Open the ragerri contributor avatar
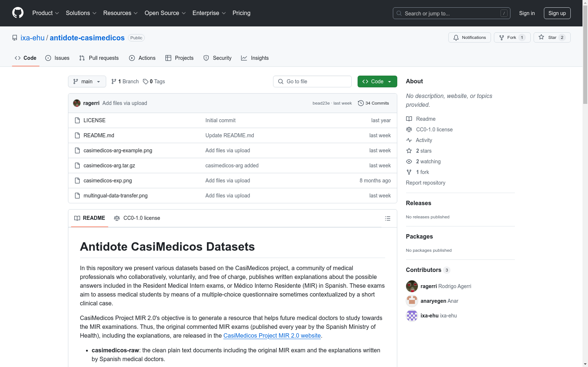The width and height of the screenshot is (588, 367). point(412,286)
